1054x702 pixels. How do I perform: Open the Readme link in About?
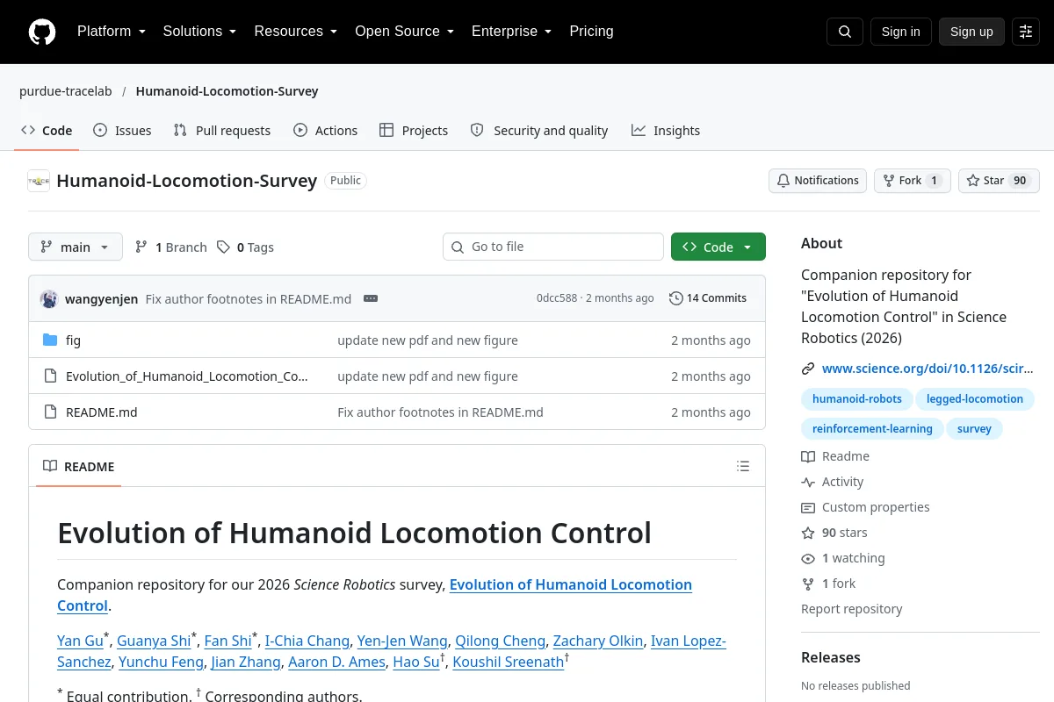click(x=835, y=456)
